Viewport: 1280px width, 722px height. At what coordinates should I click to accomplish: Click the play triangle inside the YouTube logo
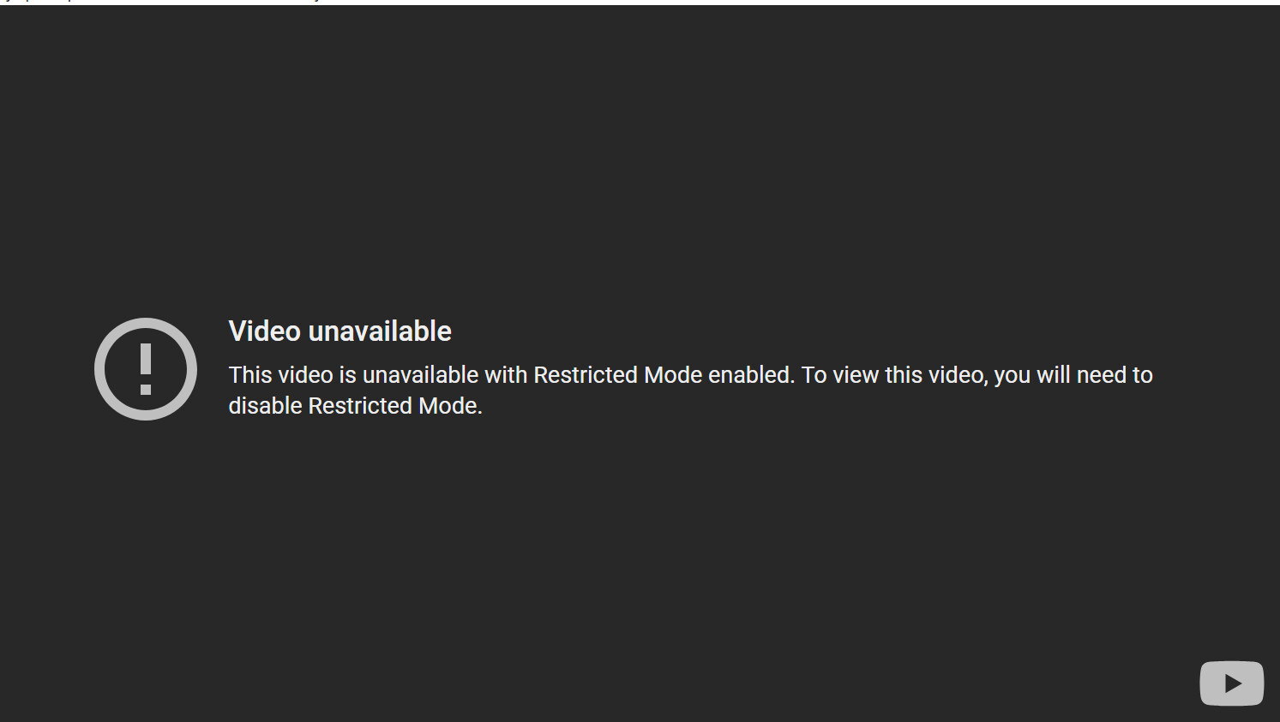1233,683
